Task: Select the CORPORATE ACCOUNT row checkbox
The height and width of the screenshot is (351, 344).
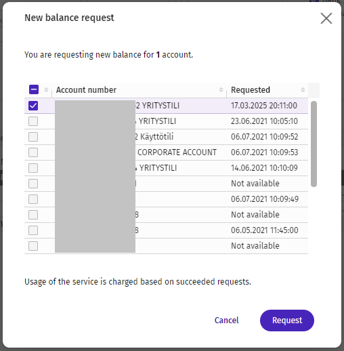Action: tap(33, 152)
